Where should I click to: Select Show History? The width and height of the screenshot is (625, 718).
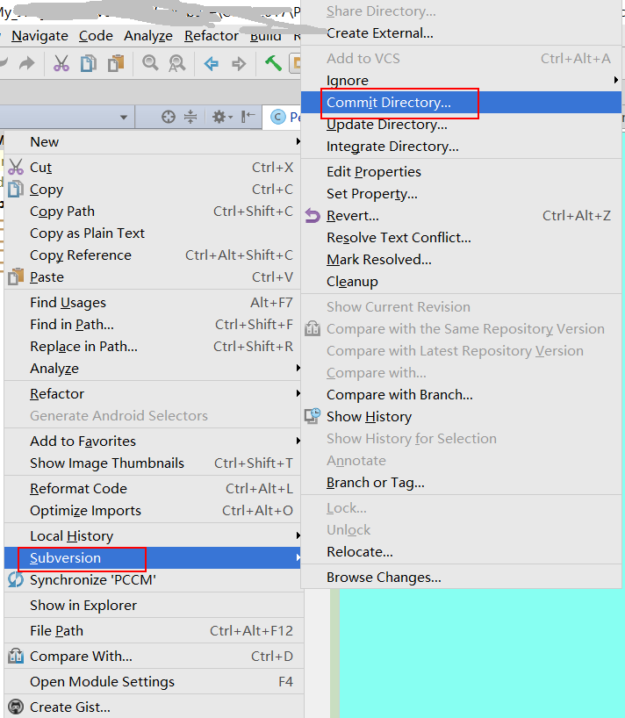click(462, 417)
